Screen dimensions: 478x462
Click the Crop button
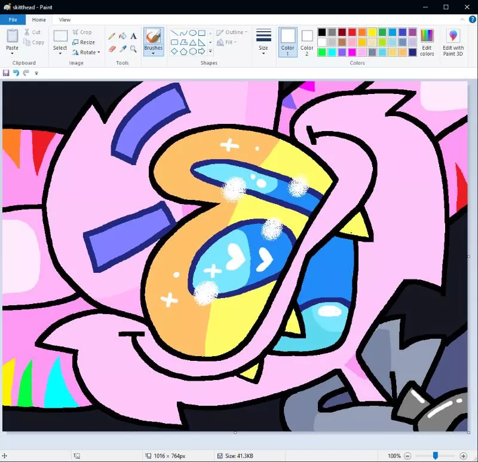click(x=82, y=32)
